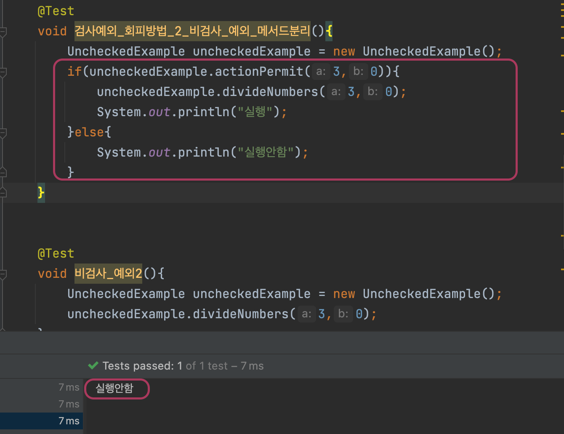Place cursor on the 검사예외_회피방법_2 method name
Screen dimensions: 564x434
pyautogui.click(x=192, y=31)
